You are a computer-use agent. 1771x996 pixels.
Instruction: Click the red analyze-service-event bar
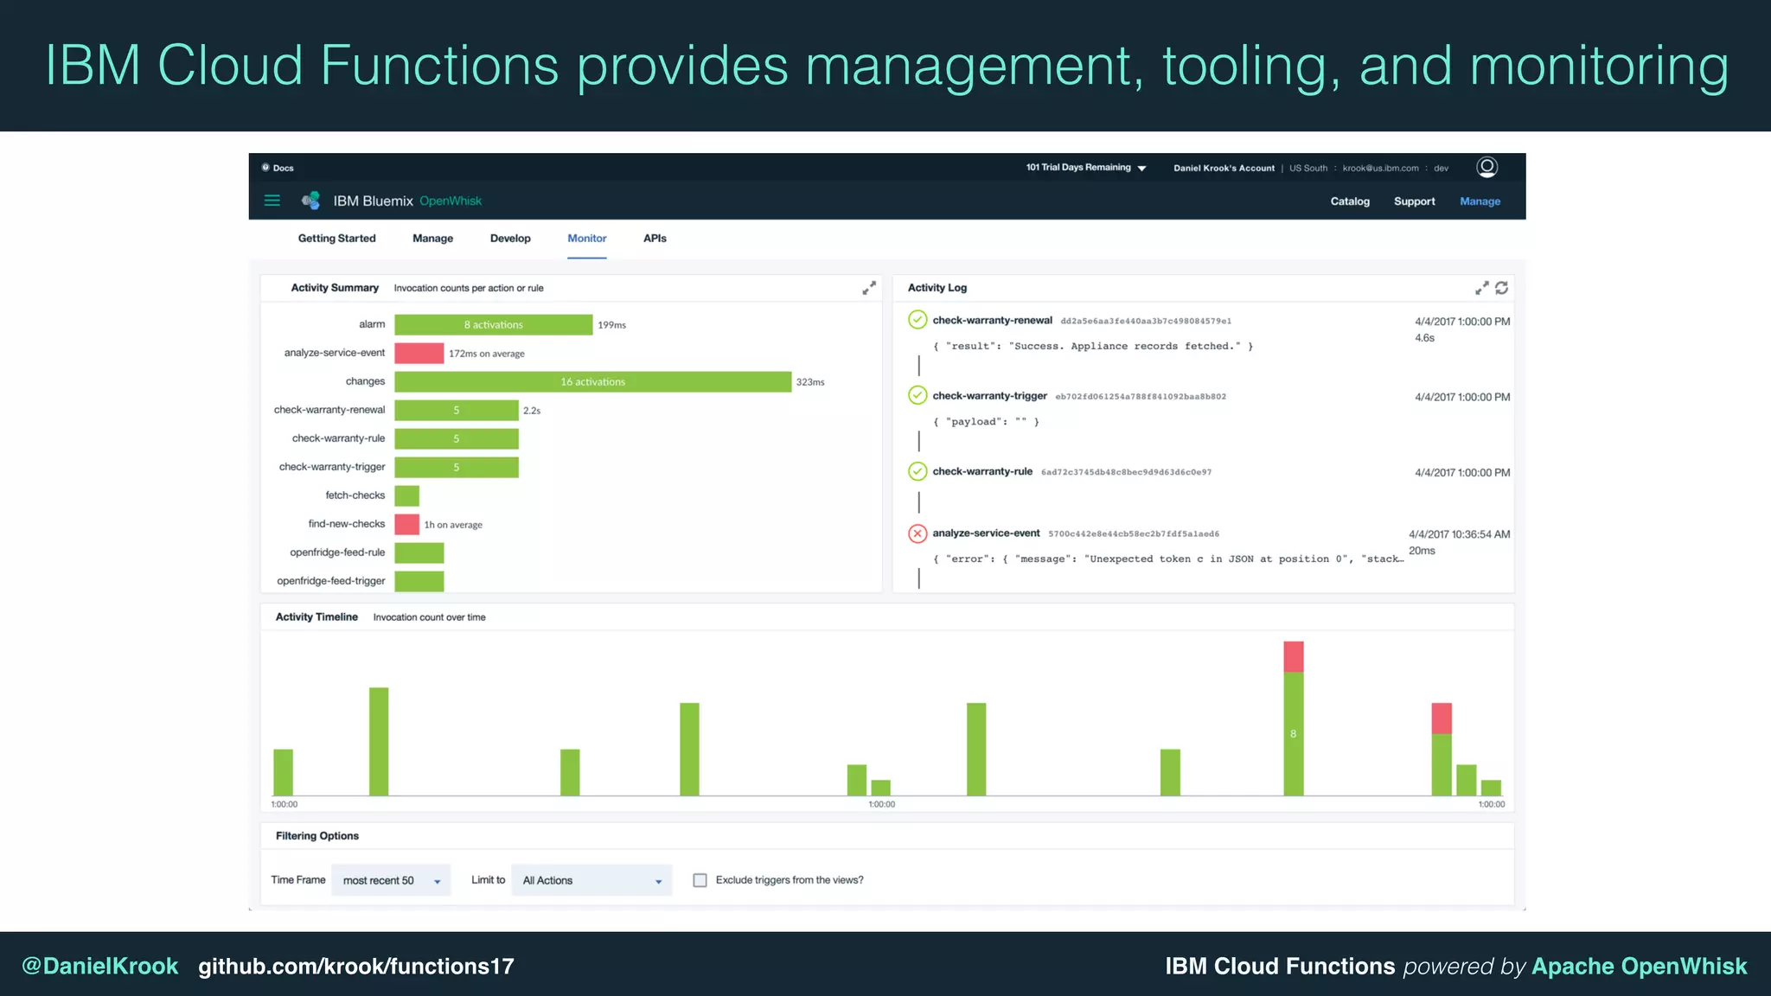(x=419, y=353)
